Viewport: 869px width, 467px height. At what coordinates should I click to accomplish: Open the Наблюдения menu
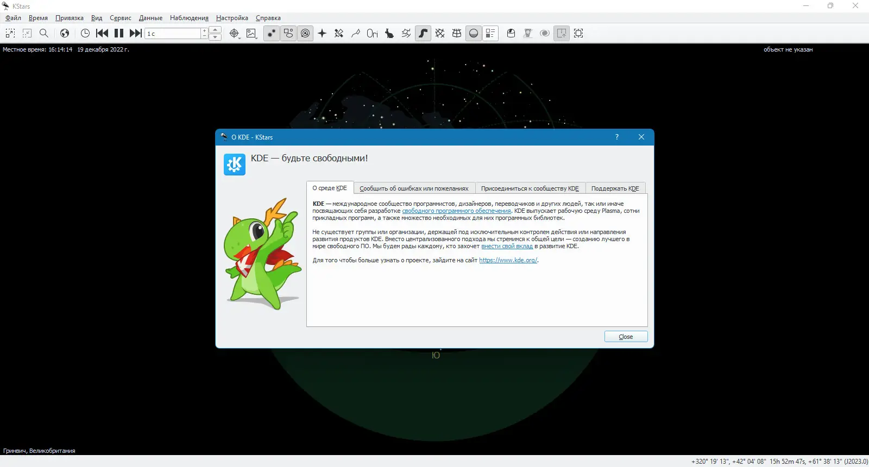pos(189,18)
